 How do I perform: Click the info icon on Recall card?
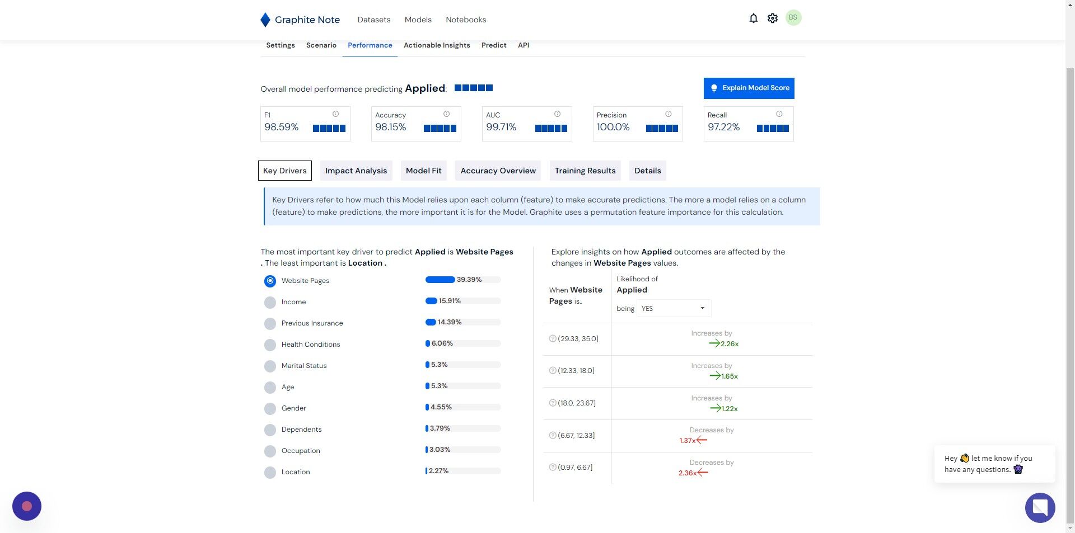coord(779,114)
